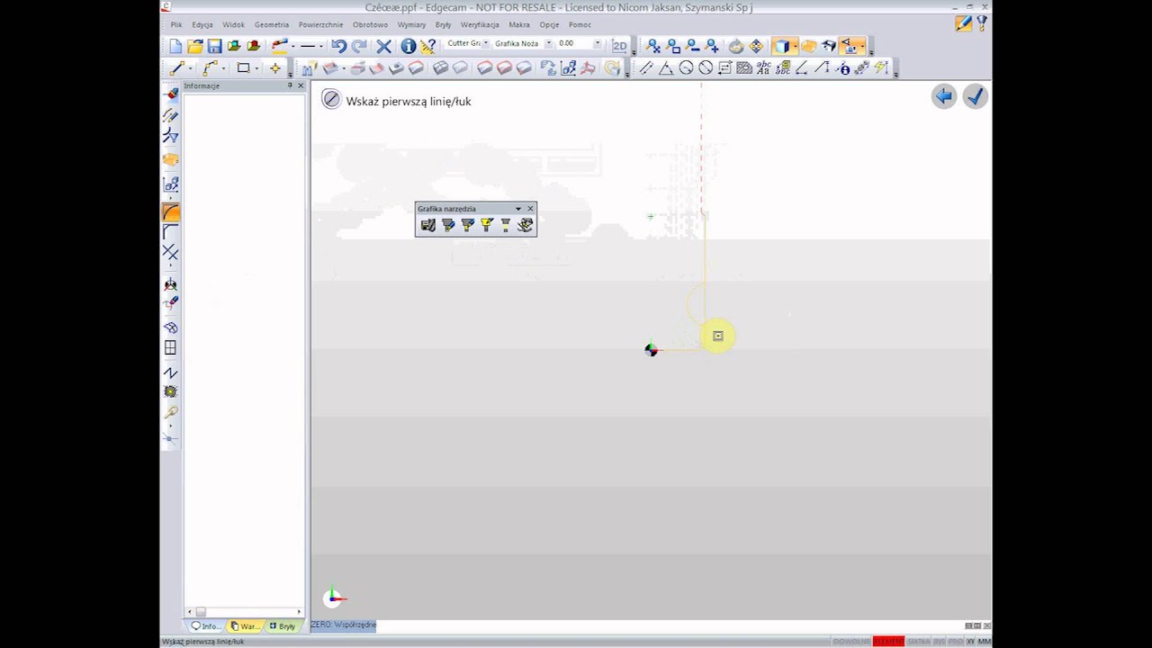Click the first icon in Grafika narzędzia
The image size is (1152, 648).
pos(428,225)
